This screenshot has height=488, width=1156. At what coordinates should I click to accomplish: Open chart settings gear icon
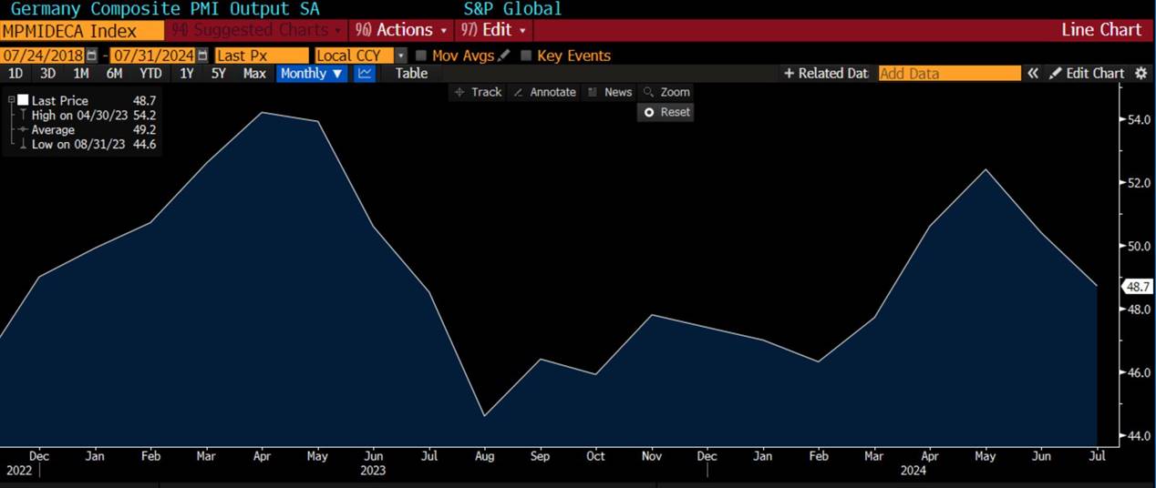(x=1140, y=73)
